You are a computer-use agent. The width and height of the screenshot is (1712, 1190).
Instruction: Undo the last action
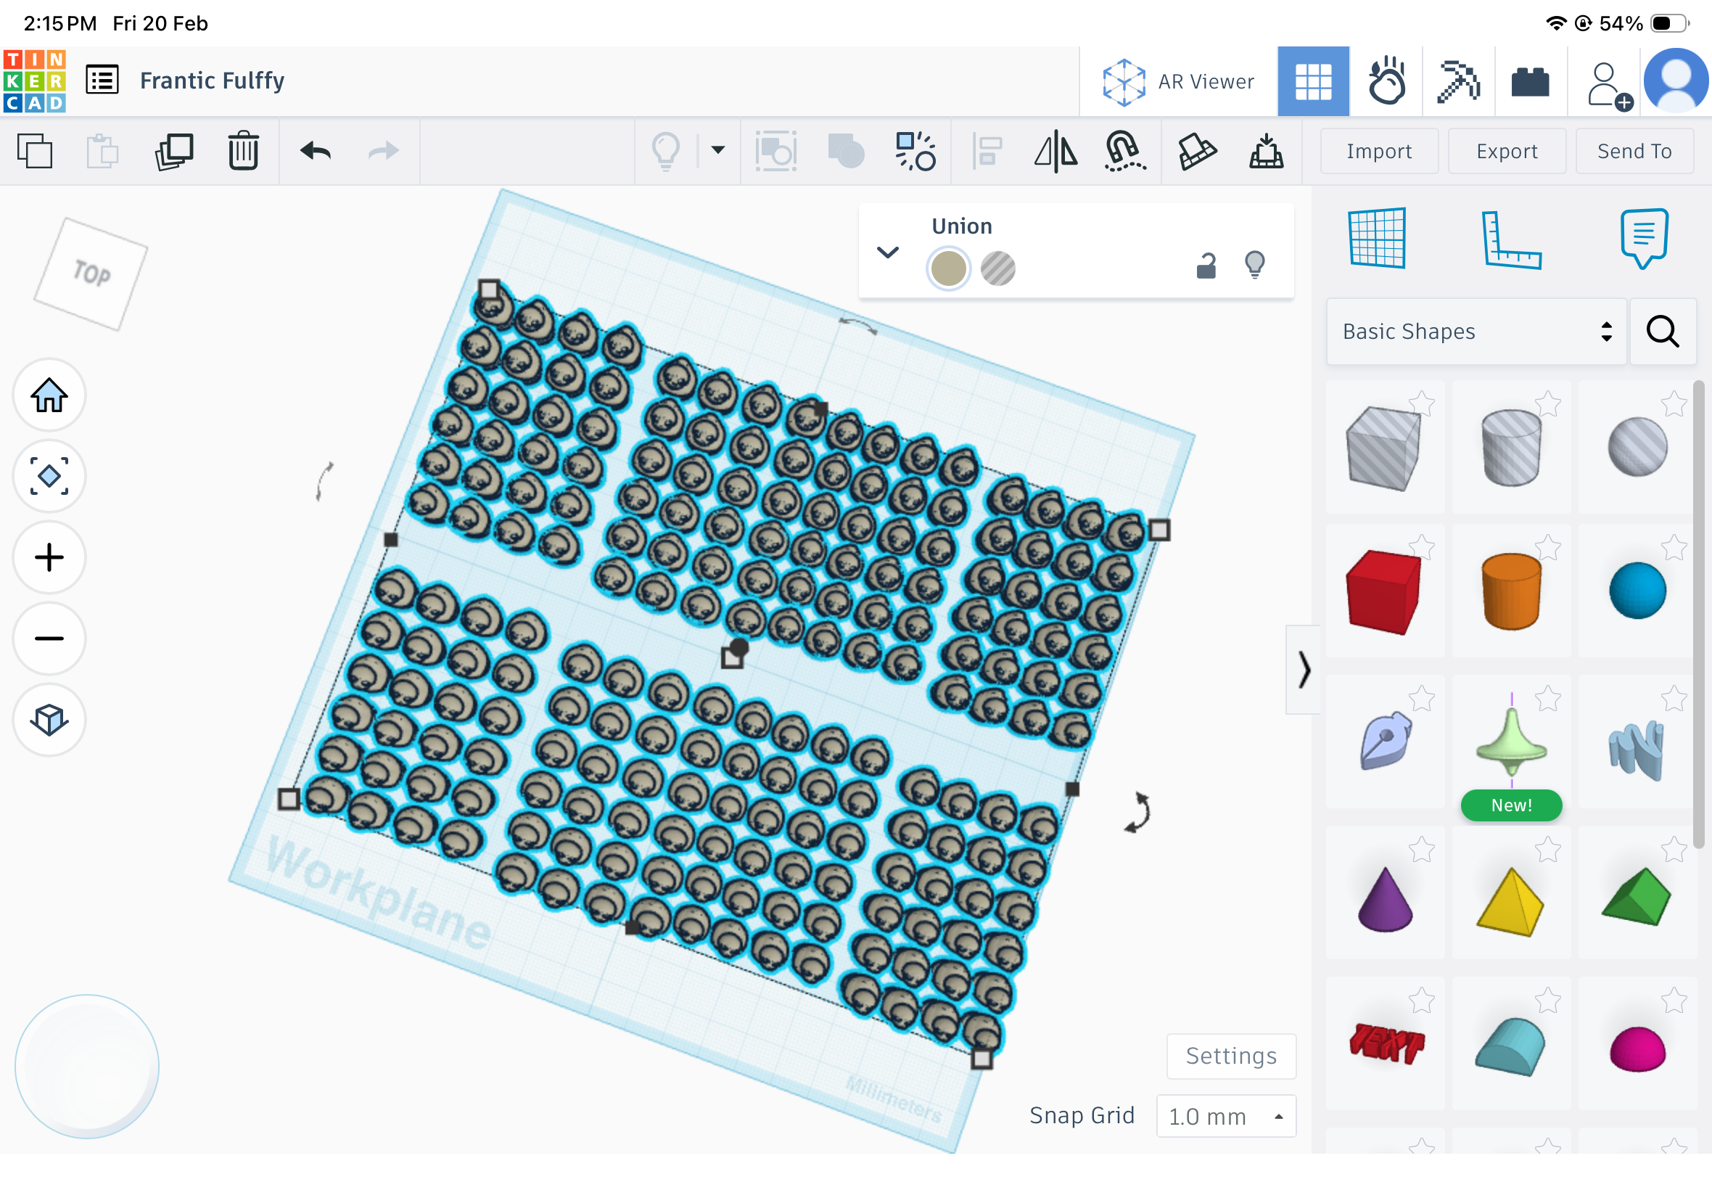316,152
